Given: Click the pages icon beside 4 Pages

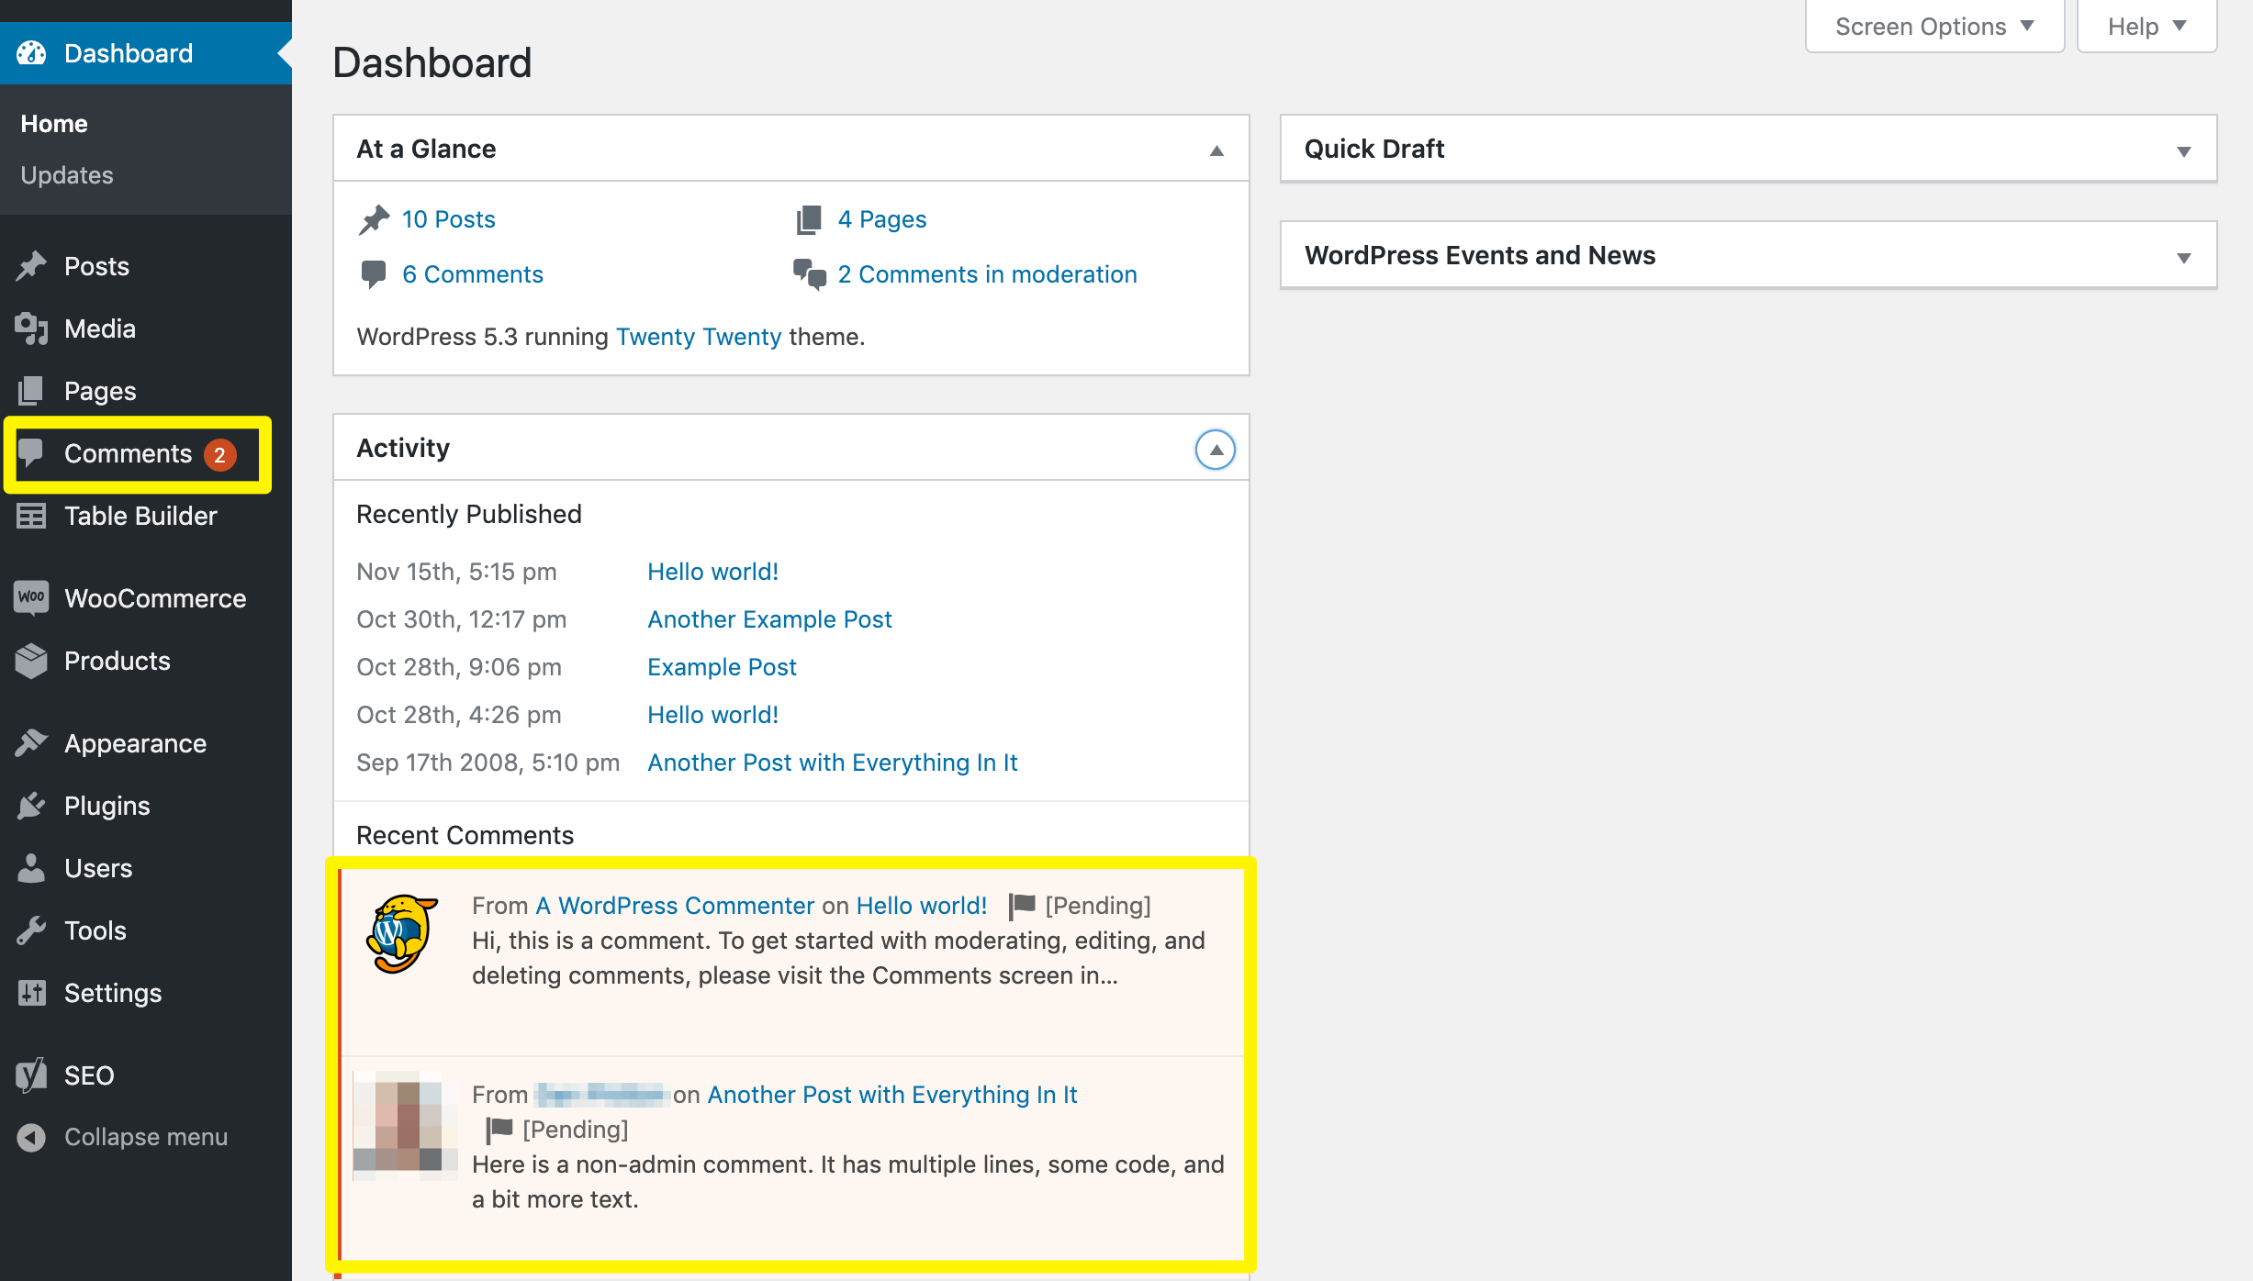Looking at the screenshot, I should tap(809, 219).
